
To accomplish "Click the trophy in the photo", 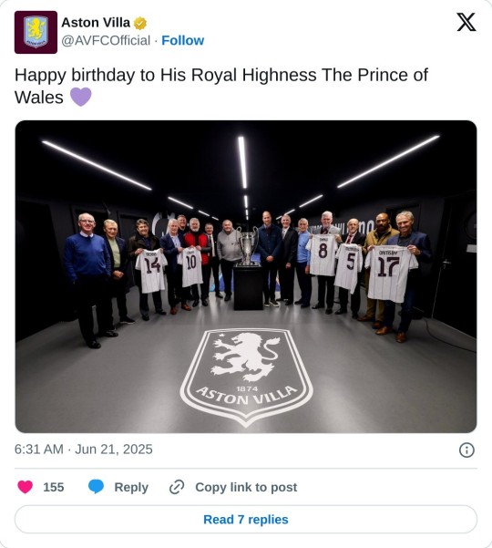I will [247, 246].
